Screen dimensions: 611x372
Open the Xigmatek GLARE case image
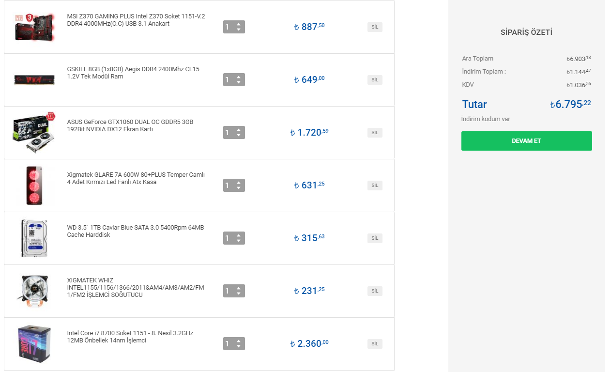(34, 186)
